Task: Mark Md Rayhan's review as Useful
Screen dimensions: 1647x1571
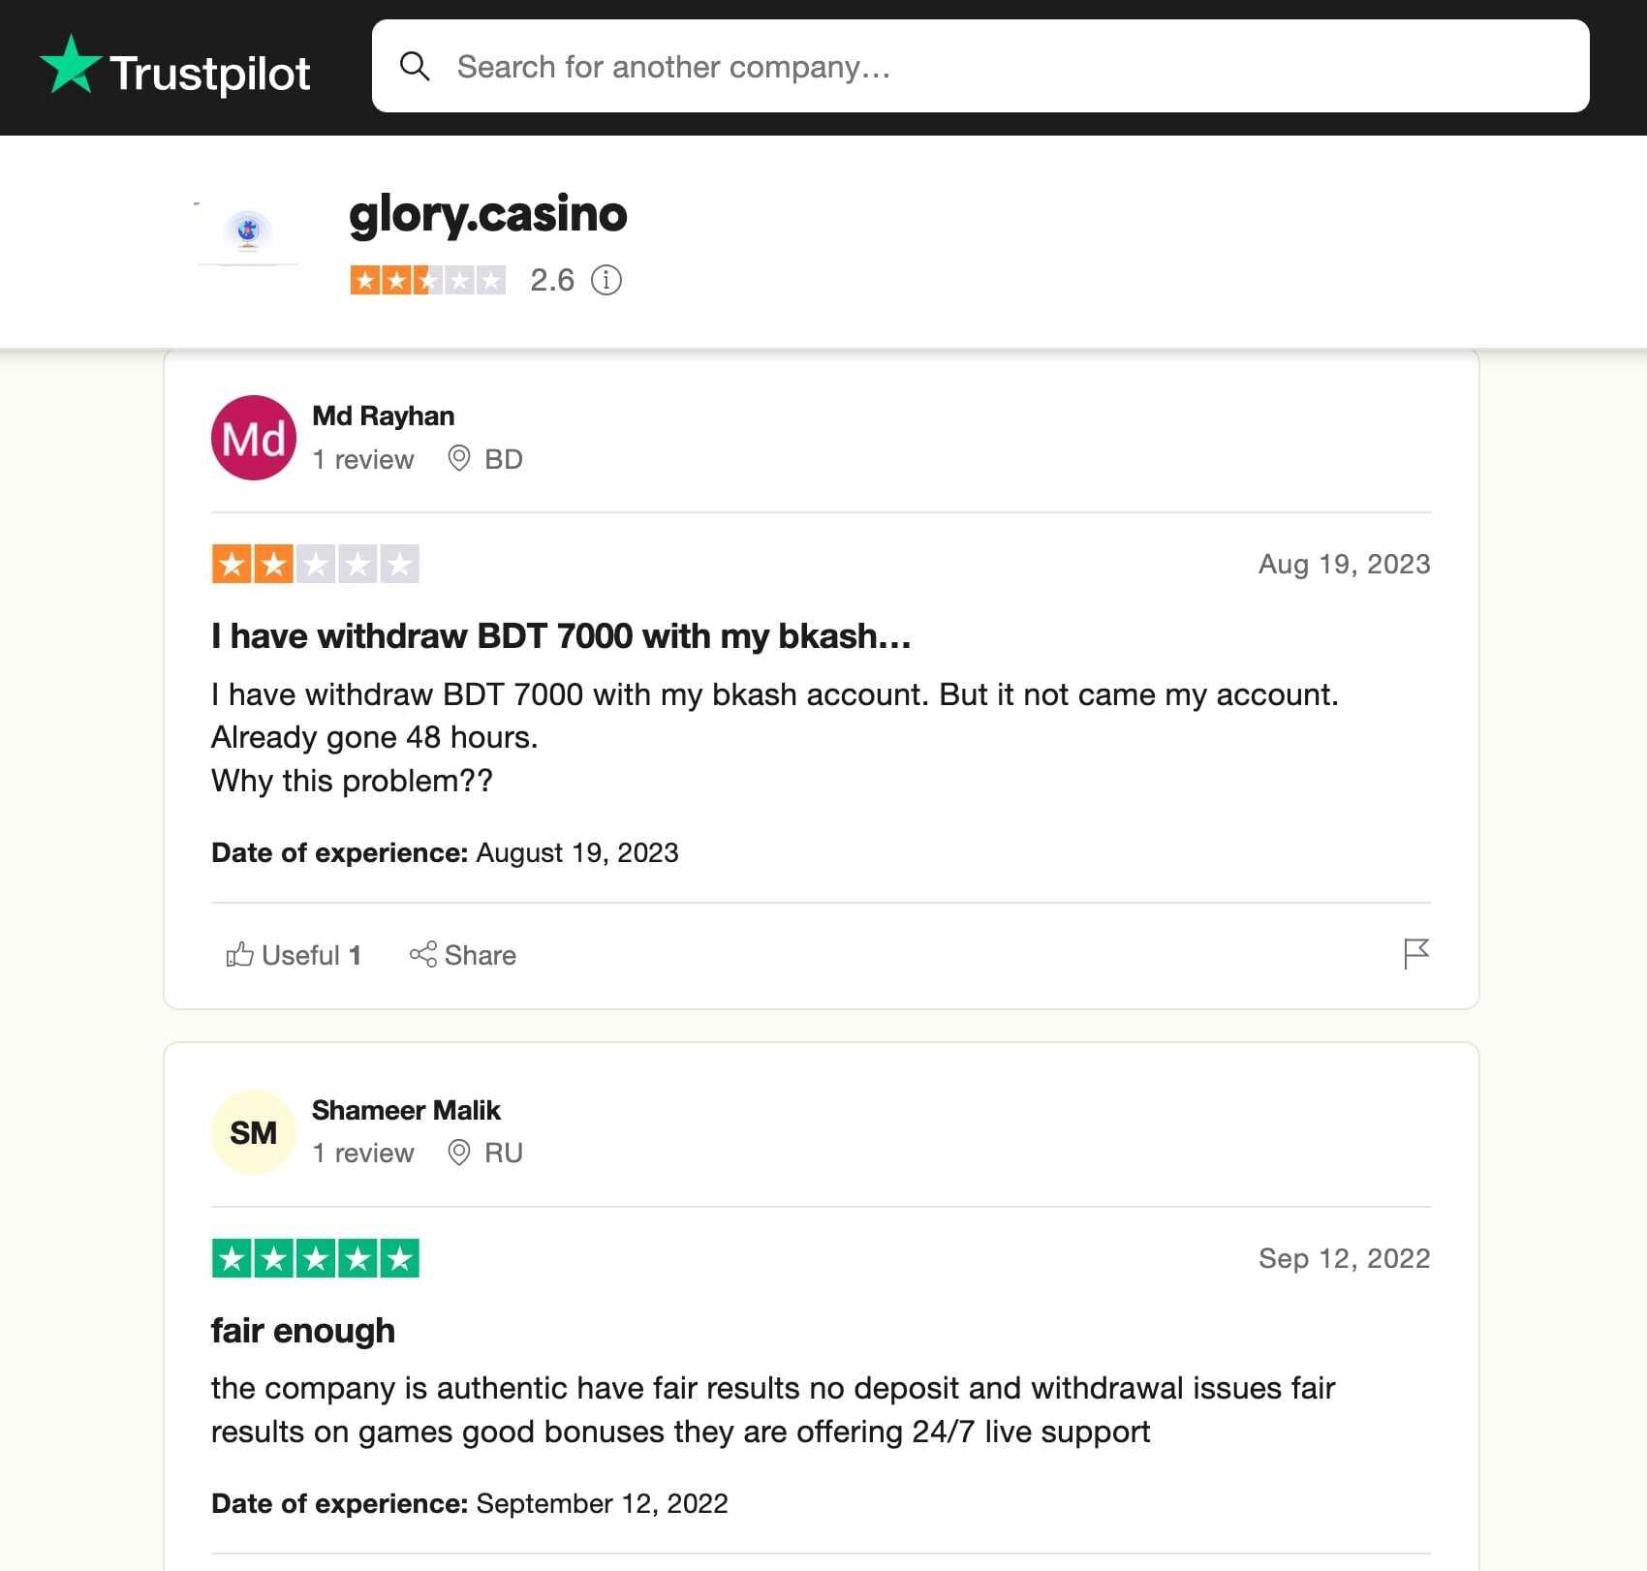Action: [293, 955]
